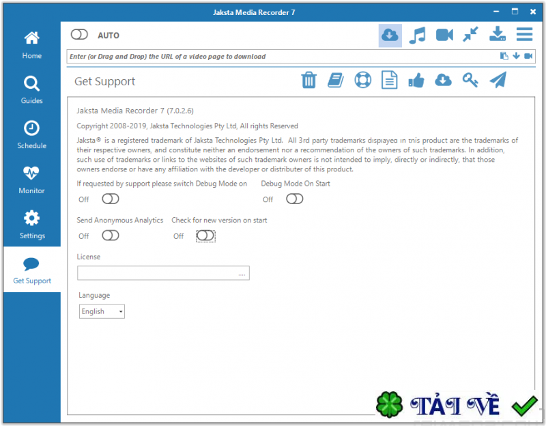Open the Settings gear section
This screenshot has height=426, width=546.
coord(31,225)
